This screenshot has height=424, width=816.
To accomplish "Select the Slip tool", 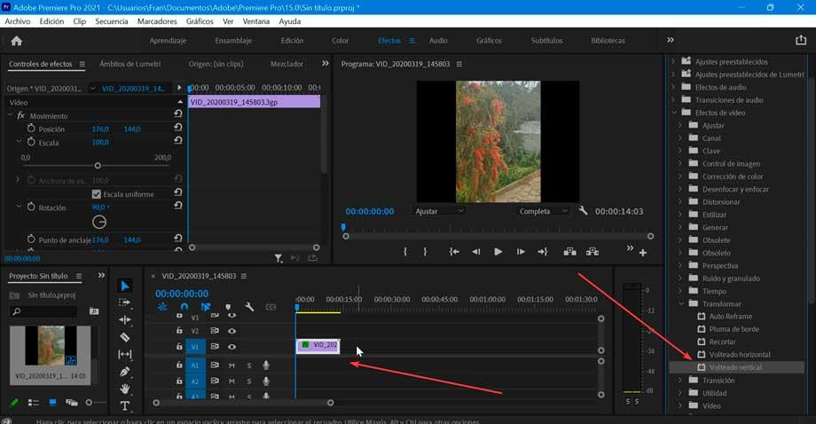I will [x=125, y=354].
